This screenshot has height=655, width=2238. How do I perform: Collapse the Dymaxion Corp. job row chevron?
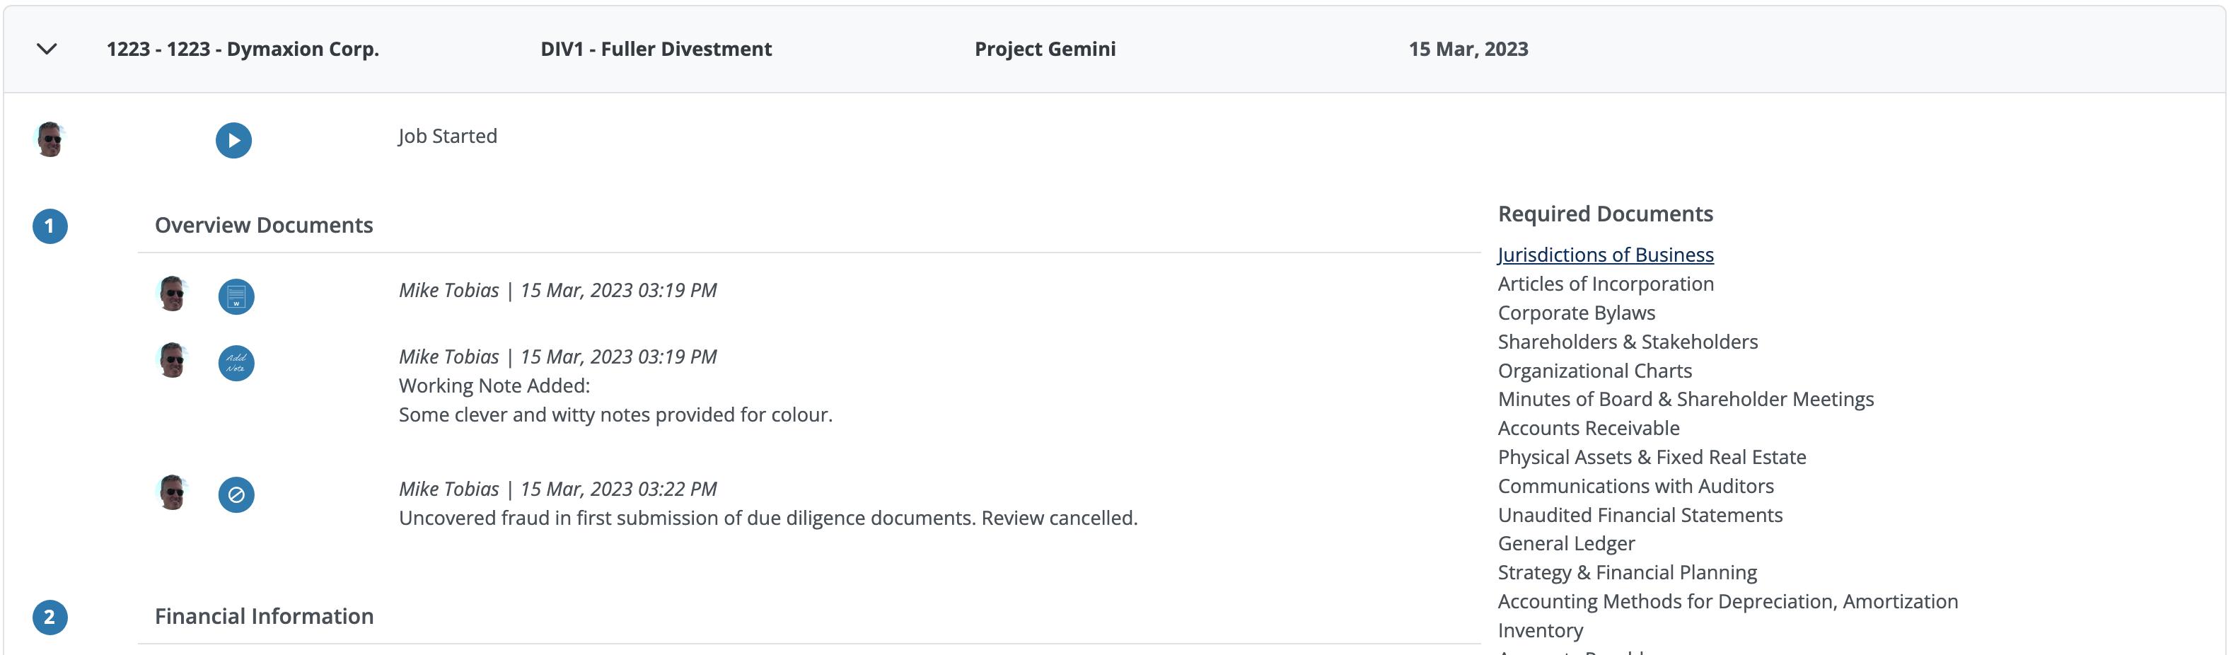pyautogui.click(x=47, y=50)
